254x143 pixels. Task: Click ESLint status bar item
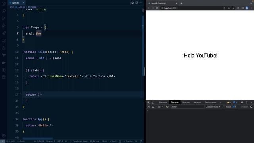pyautogui.click(x=104, y=141)
